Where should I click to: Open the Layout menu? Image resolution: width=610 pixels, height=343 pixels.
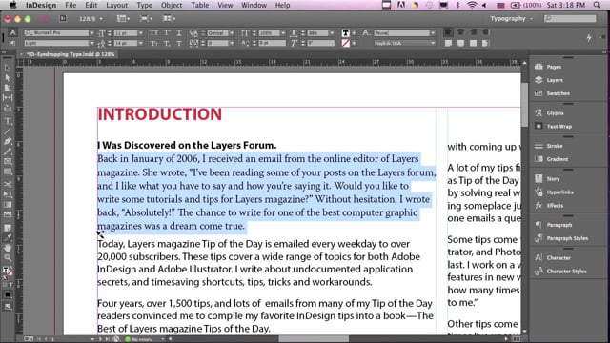tap(116, 5)
